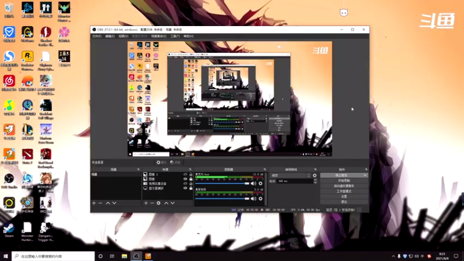Toggle visibility of the 视频采集设备 source
This screenshot has height=261, width=464.
click(x=185, y=183)
